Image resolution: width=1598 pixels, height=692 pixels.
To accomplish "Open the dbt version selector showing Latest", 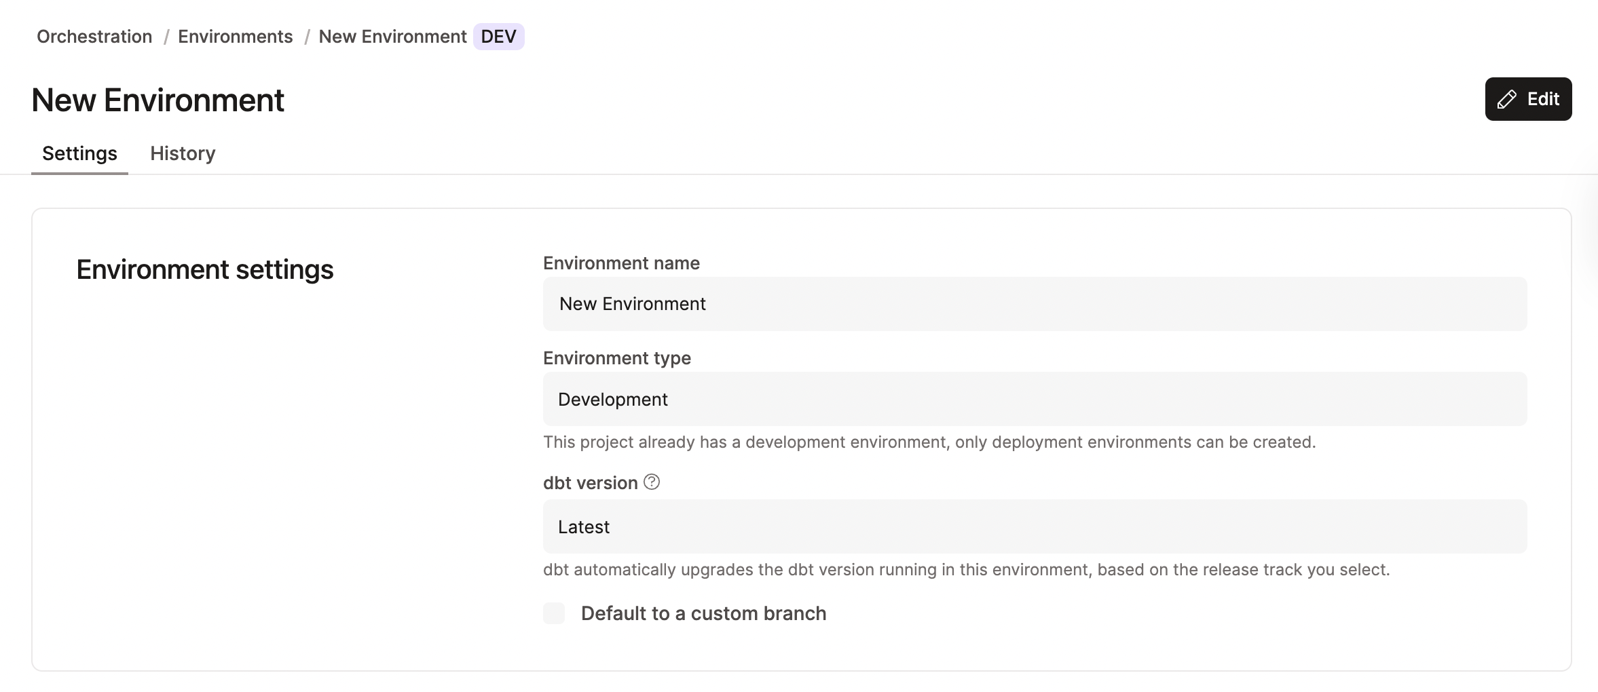I will pos(1034,526).
